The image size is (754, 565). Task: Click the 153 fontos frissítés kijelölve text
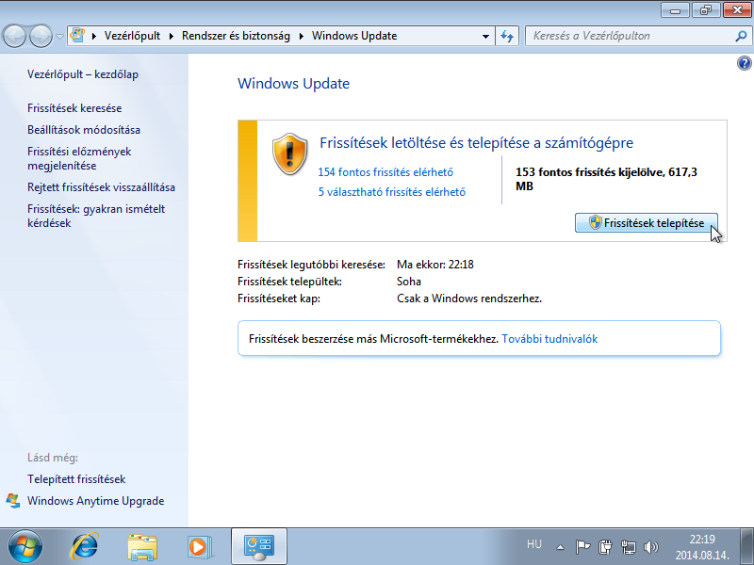click(606, 179)
